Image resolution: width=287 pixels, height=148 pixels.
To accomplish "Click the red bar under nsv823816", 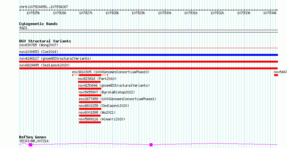I will pos(89,82).
